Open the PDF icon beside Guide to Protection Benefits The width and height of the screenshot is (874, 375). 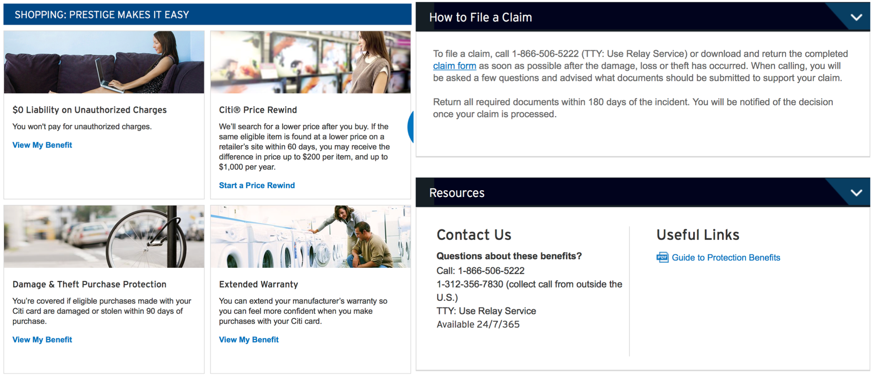click(x=662, y=257)
